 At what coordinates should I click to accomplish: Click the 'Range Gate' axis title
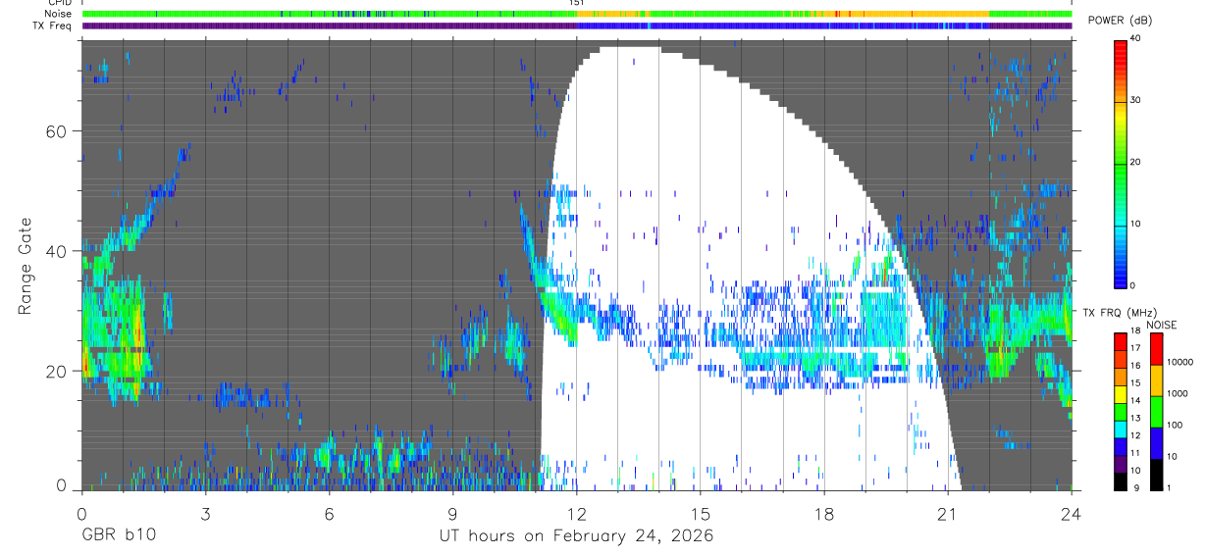coord(26,265)
